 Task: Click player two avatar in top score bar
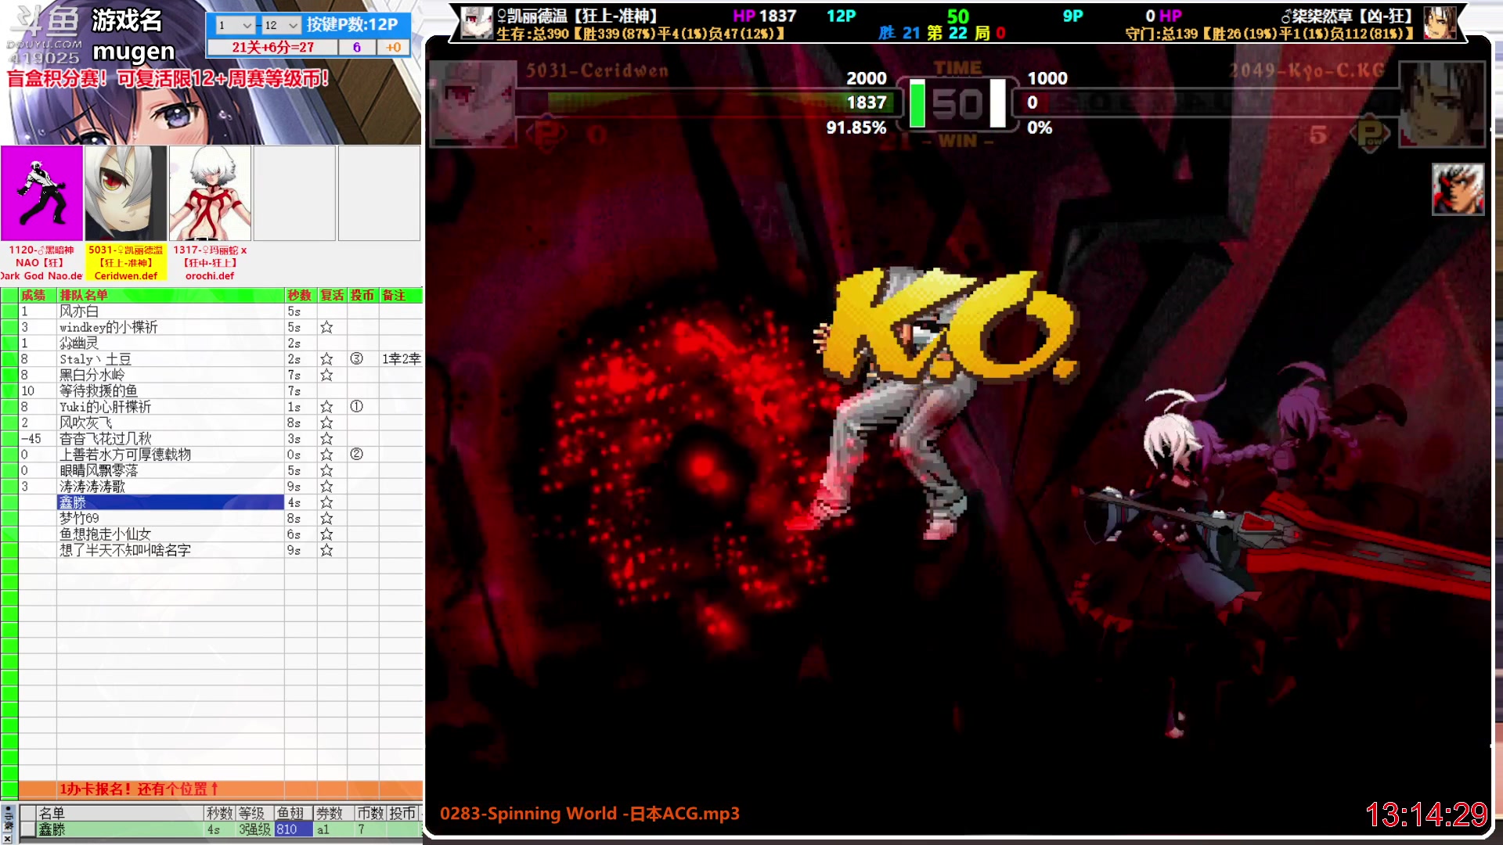click(x=1439, y=23)
